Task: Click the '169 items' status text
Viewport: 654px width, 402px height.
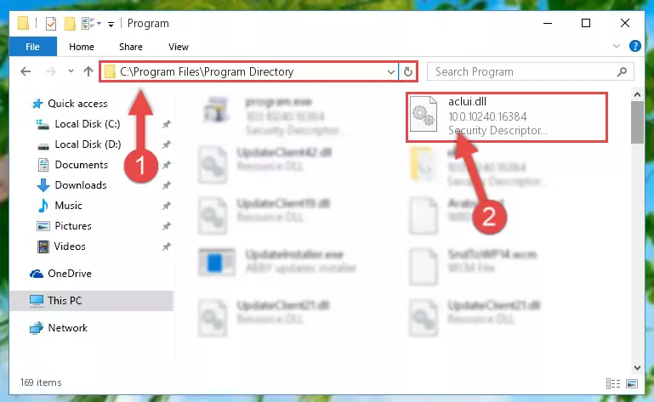Action: (41, 382)
